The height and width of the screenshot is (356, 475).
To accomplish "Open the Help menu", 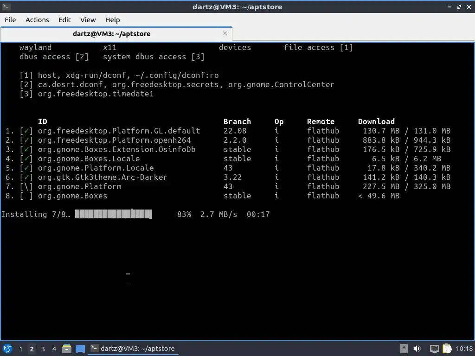I will pos(112,20).
